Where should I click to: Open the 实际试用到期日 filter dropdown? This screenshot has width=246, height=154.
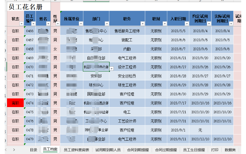pyautogui.click(x=231, y=24)
